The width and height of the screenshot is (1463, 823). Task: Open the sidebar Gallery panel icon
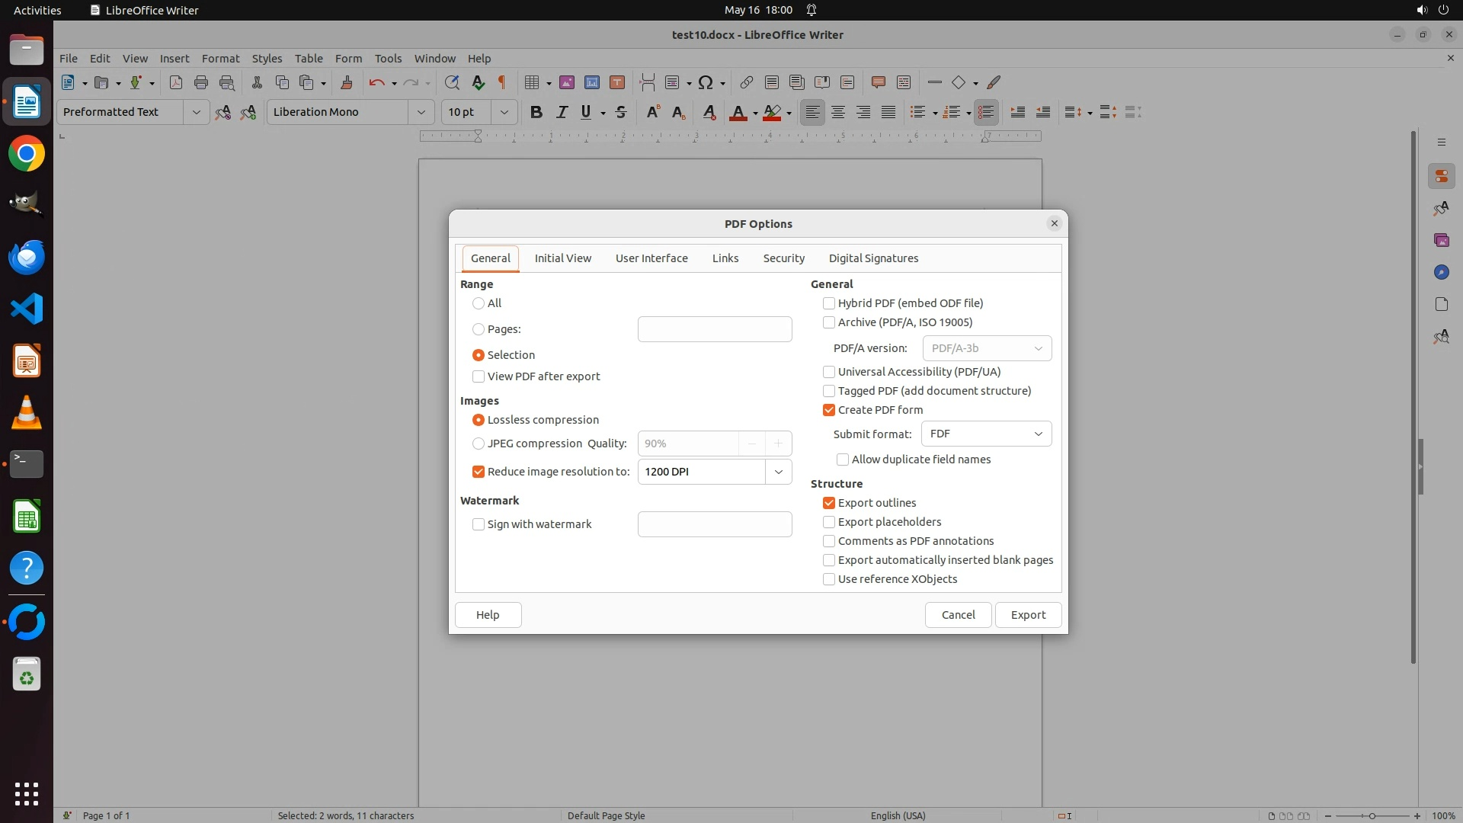point(1441,240)
